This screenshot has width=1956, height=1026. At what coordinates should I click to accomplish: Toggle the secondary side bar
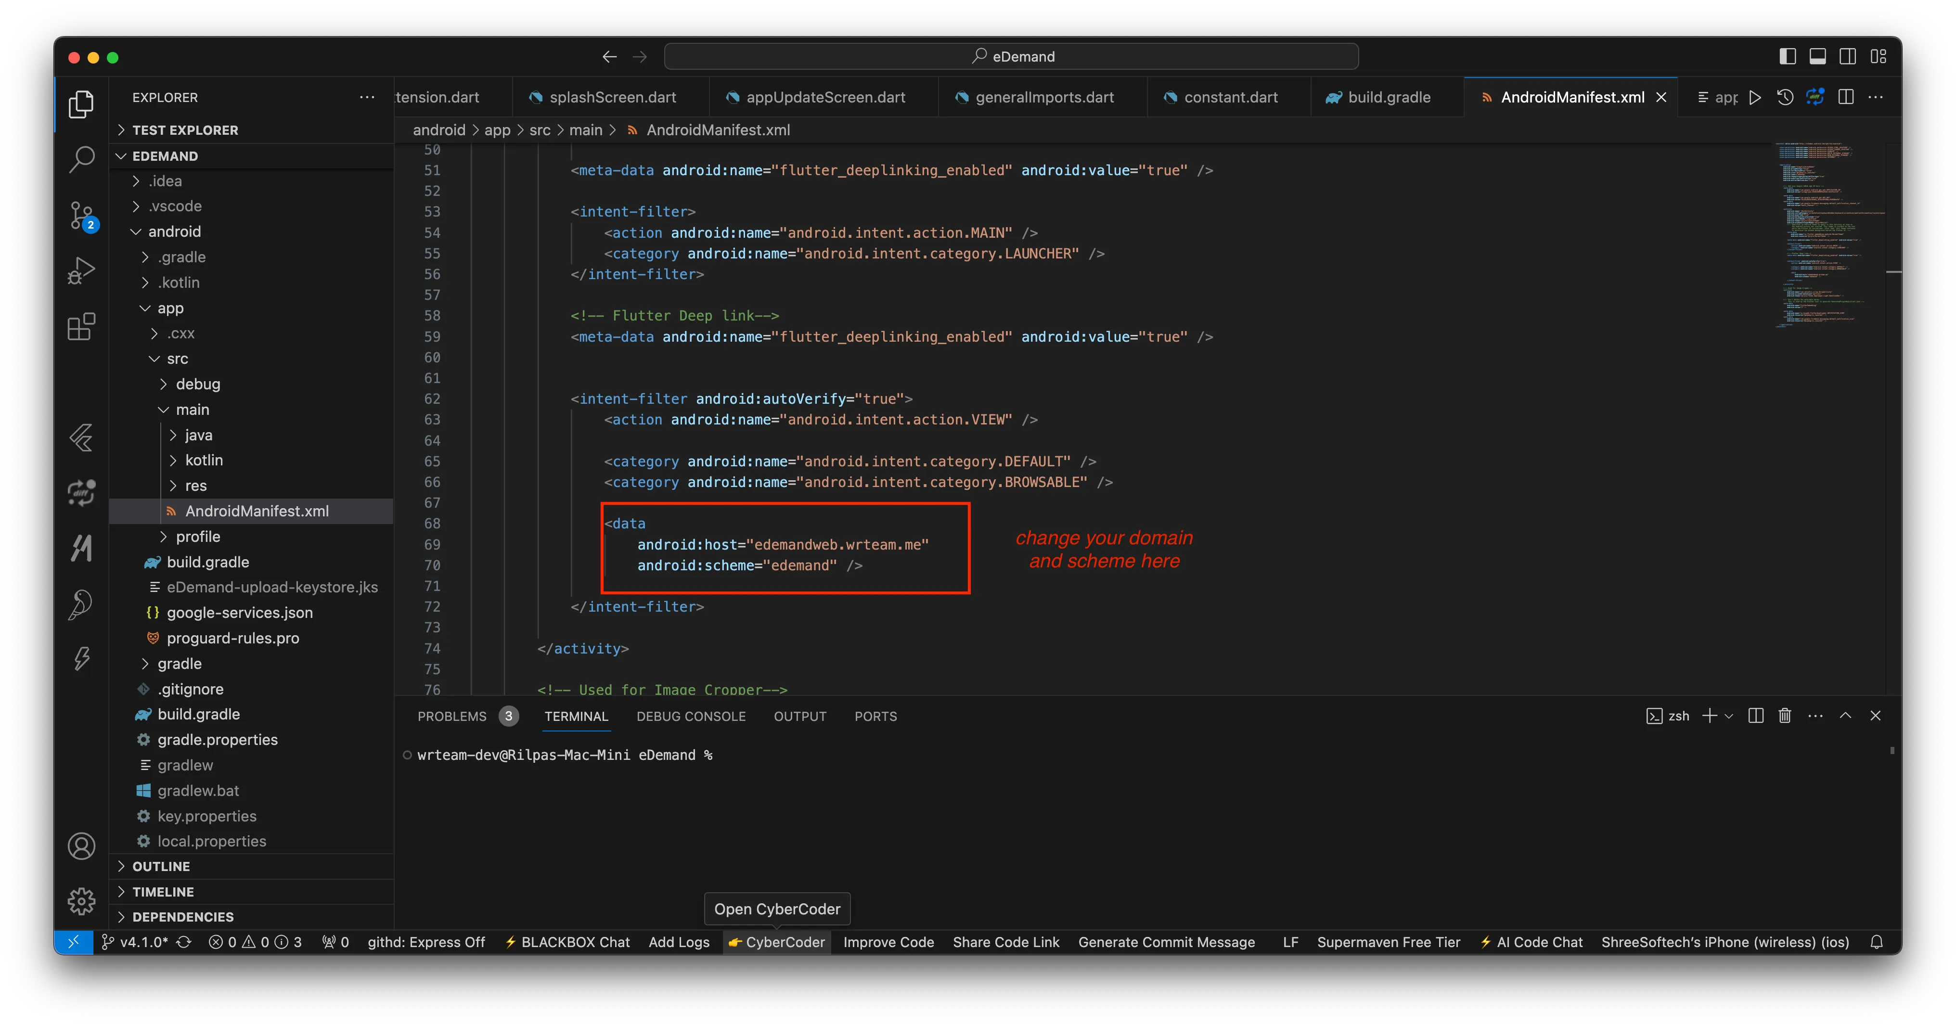(1848, 56)
